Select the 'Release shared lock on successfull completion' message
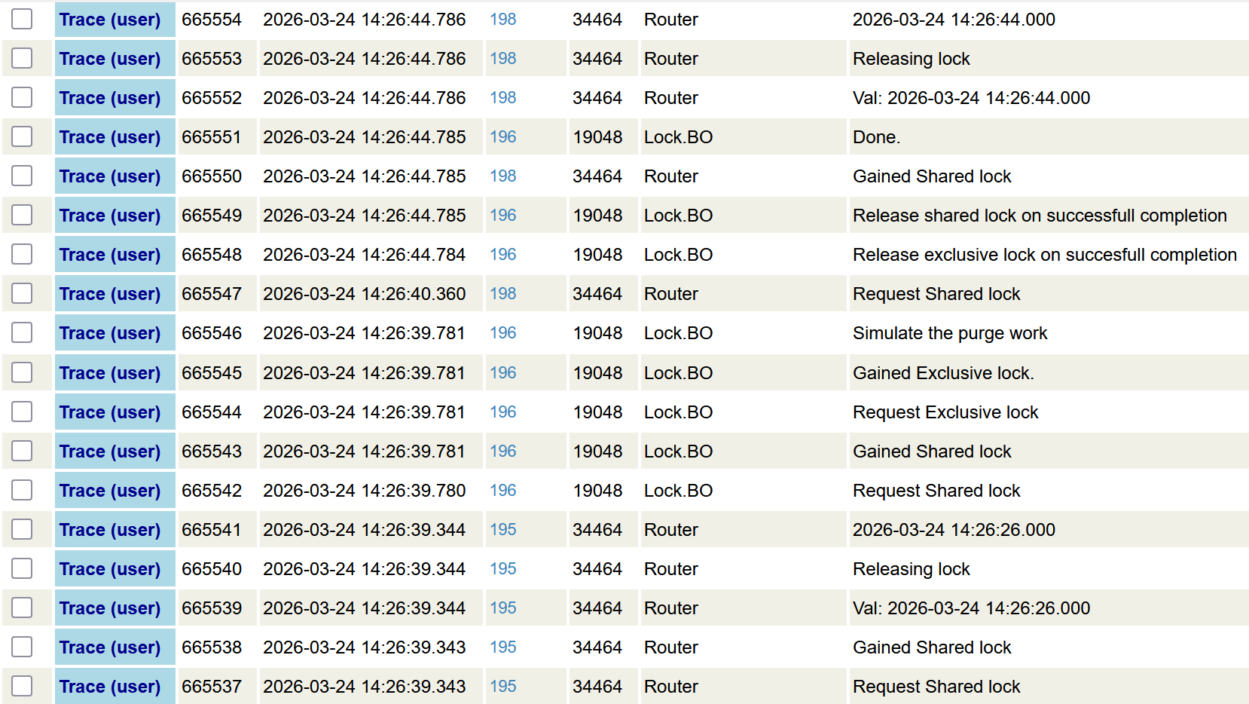This screenshot has width=1249, height=704. point(1039,216)
